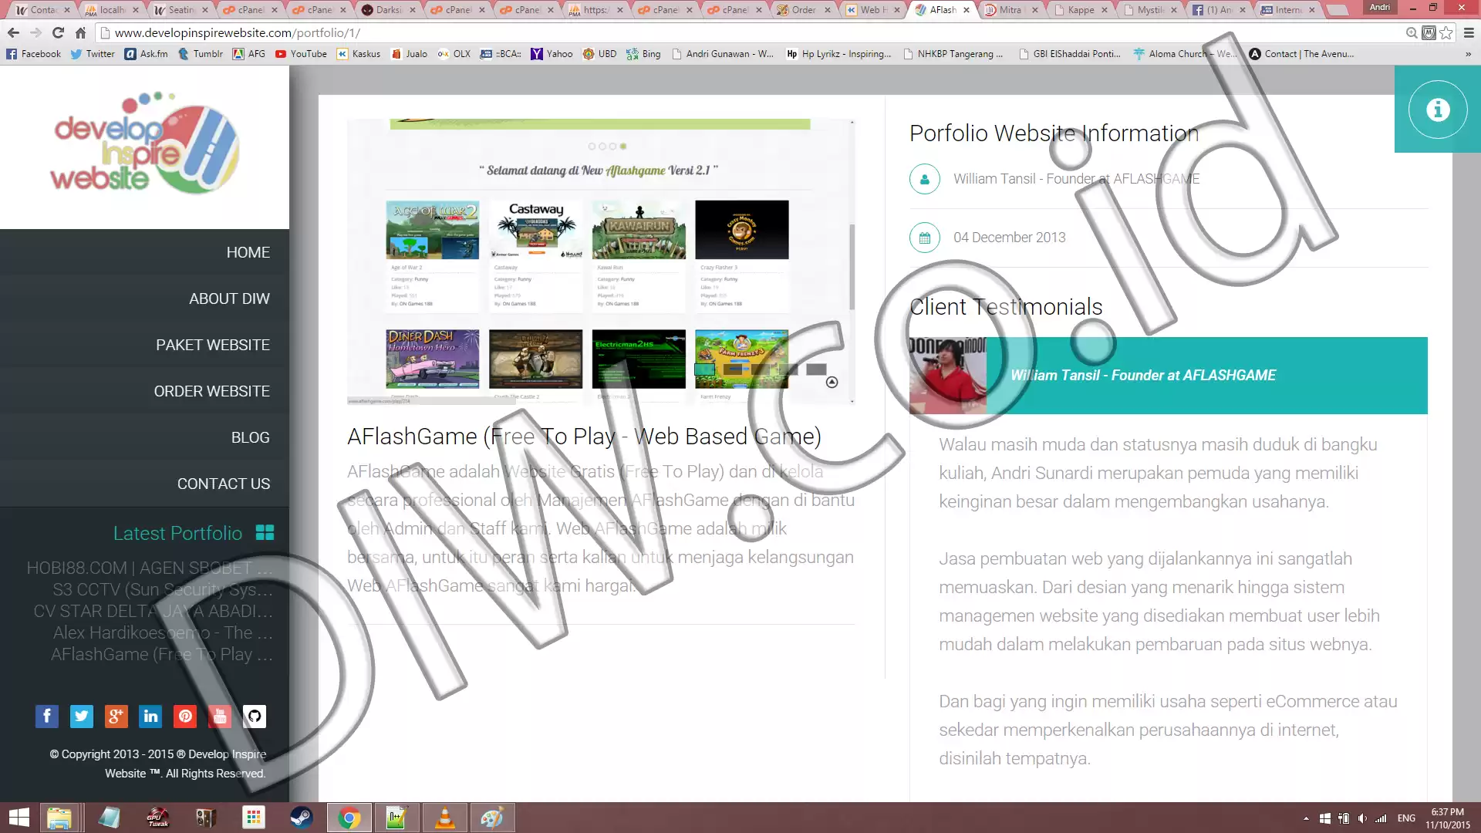Screen dimensions: 1481x833
Task: Open Chrome menu hamburger icon
Action: 1469,32
